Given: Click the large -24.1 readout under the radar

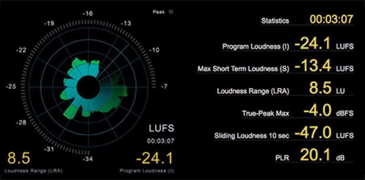Looking at the screenshot, I should tap(155, 158).
